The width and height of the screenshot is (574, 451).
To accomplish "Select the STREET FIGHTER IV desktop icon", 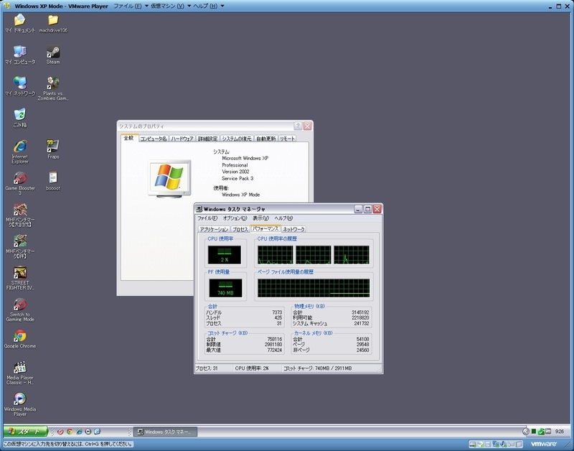I will tap(20, 278).
